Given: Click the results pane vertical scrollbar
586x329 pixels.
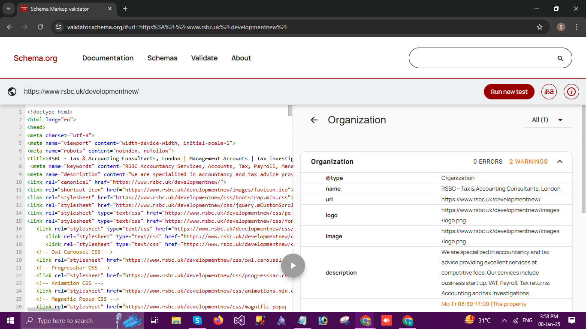Looking at the screenshot, I should [x=583, y=159].
